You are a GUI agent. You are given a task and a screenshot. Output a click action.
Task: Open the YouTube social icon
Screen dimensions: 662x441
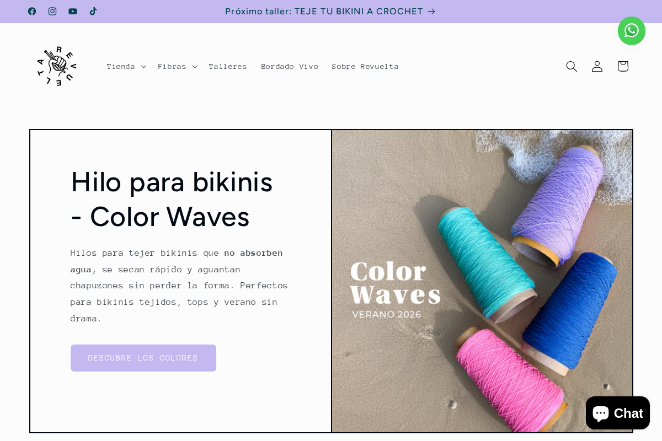coord(73,11)
